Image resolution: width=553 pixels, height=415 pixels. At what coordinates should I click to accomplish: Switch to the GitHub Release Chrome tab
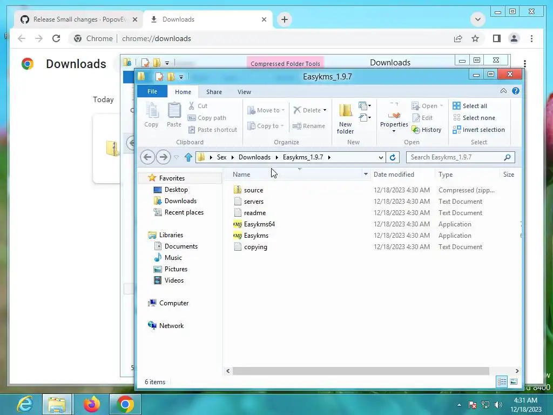[79, 19]
